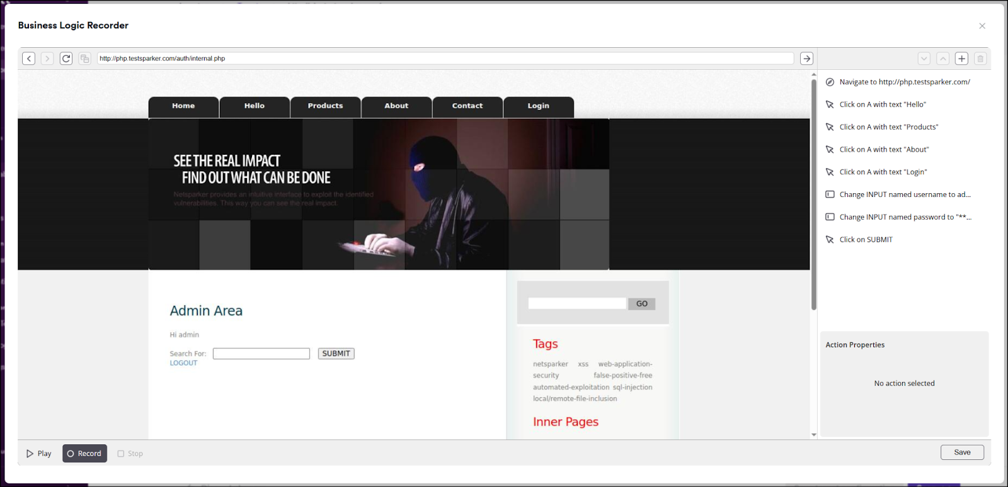Open the Contact tab in site navigation
Screen dimensions: 1008x487
(467, 106)
